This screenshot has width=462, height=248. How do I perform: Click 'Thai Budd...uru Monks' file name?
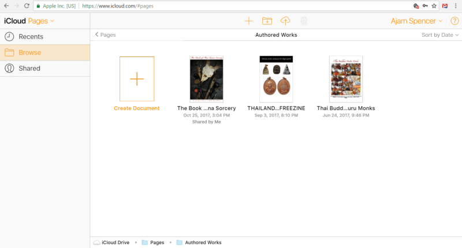point(345,108)
